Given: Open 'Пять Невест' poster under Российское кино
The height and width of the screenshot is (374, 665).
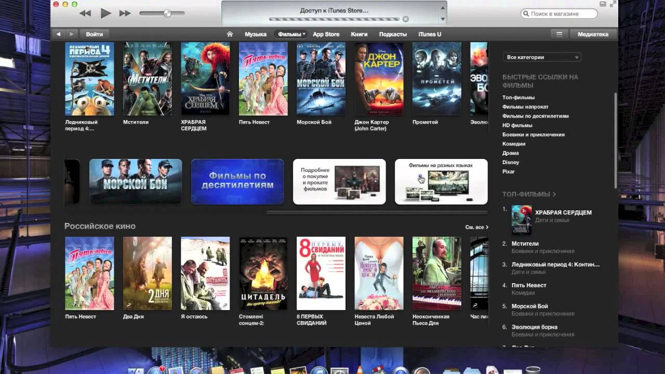Looking at the screenshot, I should click(x=89, y=273).
